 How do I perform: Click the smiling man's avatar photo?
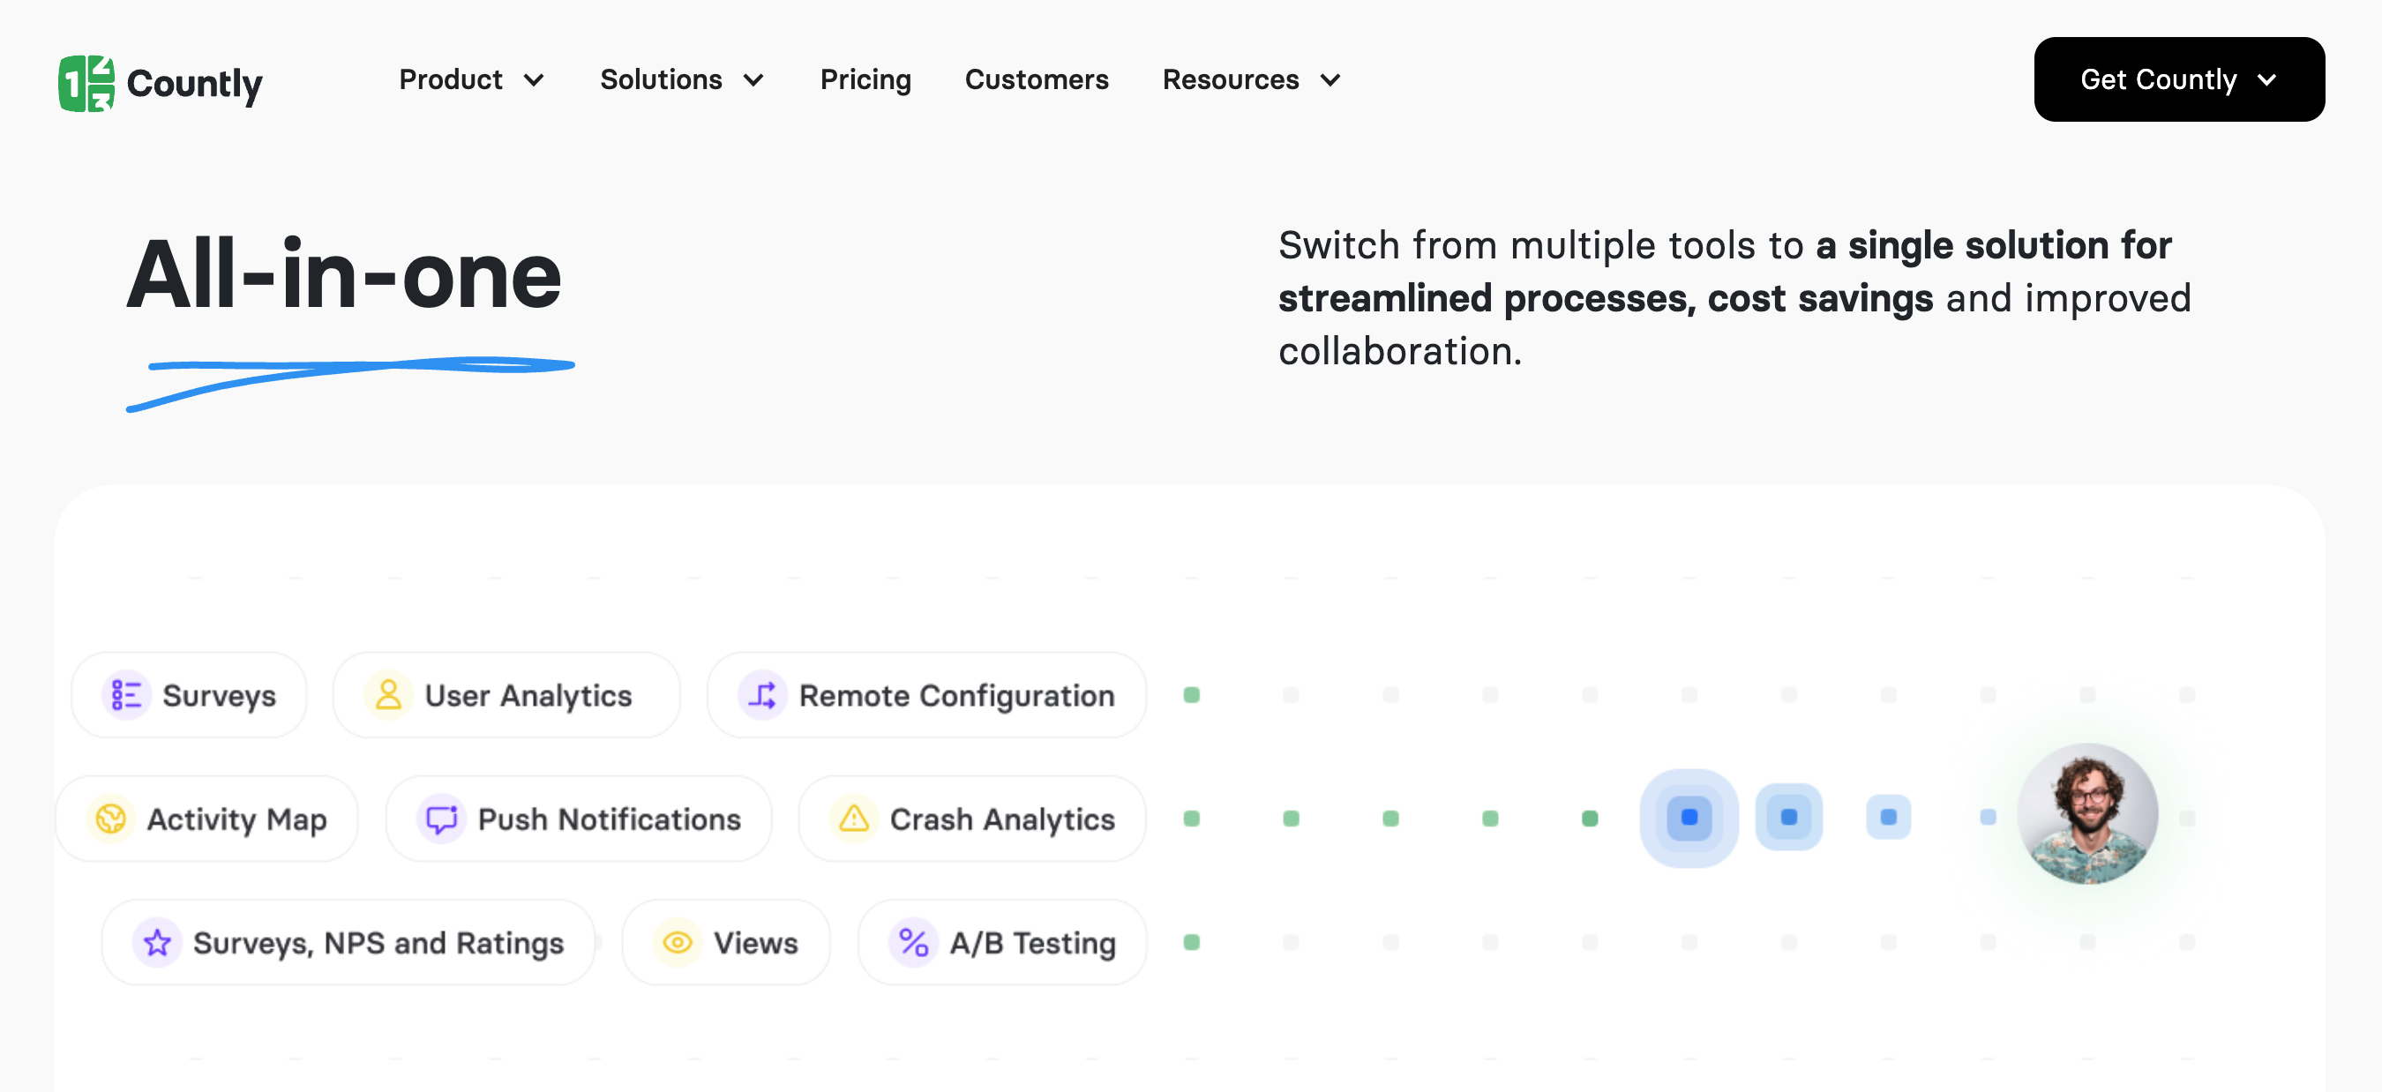pyautogui.click(x=2087, y=813)
